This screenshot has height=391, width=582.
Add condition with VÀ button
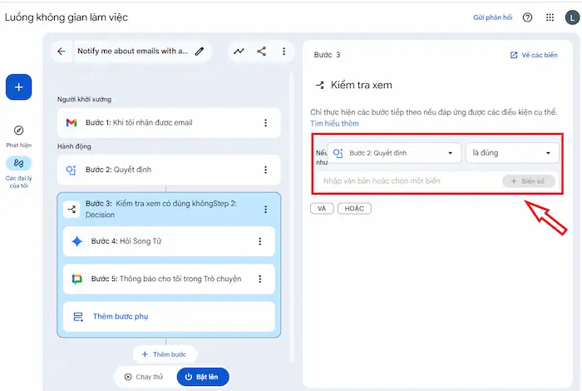point(322,209)
